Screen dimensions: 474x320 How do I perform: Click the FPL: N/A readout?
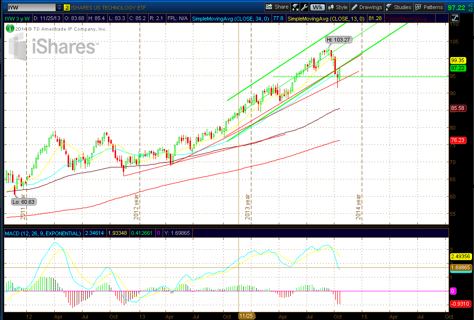[178, 18]
